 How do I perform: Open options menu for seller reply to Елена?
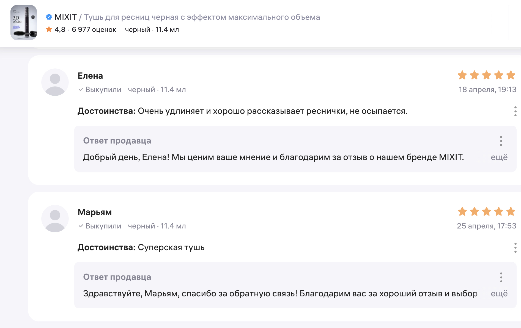(501, 141)
